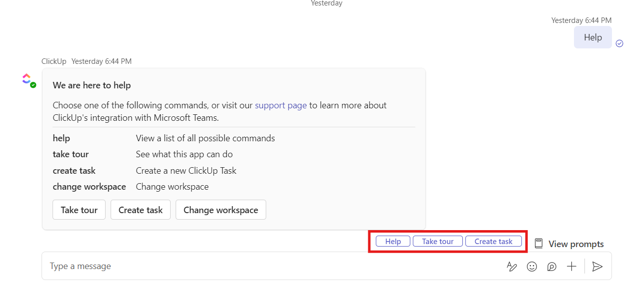Click the Yesterday 6:44 PM timestamp above Help
This screenshot has height=293, width=634.
tap(581, 20)
